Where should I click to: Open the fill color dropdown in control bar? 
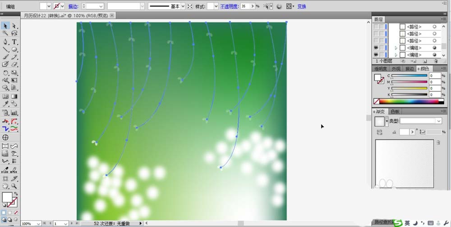49,6
